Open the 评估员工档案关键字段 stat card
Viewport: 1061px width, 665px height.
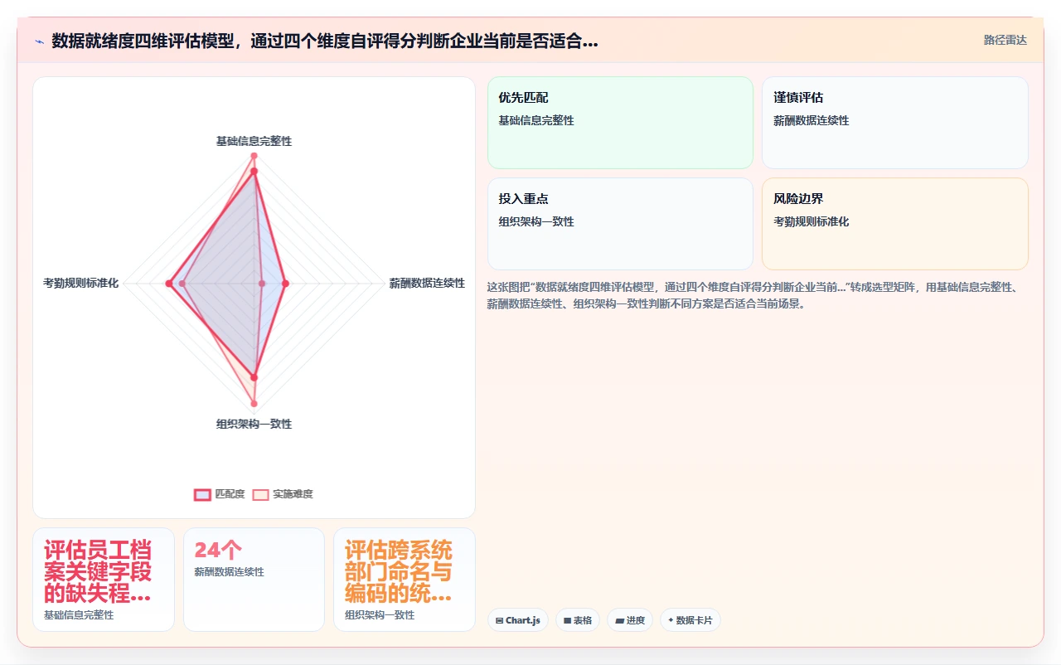pos(104,580)
